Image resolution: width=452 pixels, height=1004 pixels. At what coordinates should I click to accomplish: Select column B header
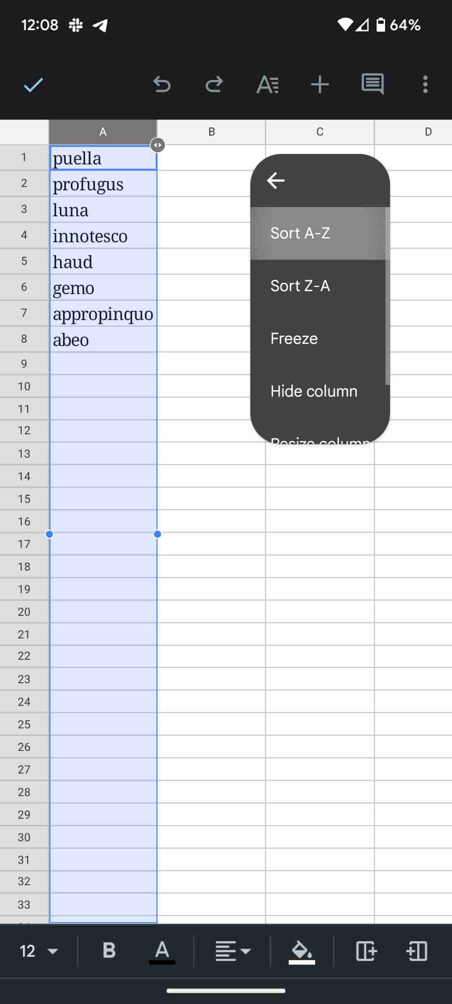[x=211, y=132]
